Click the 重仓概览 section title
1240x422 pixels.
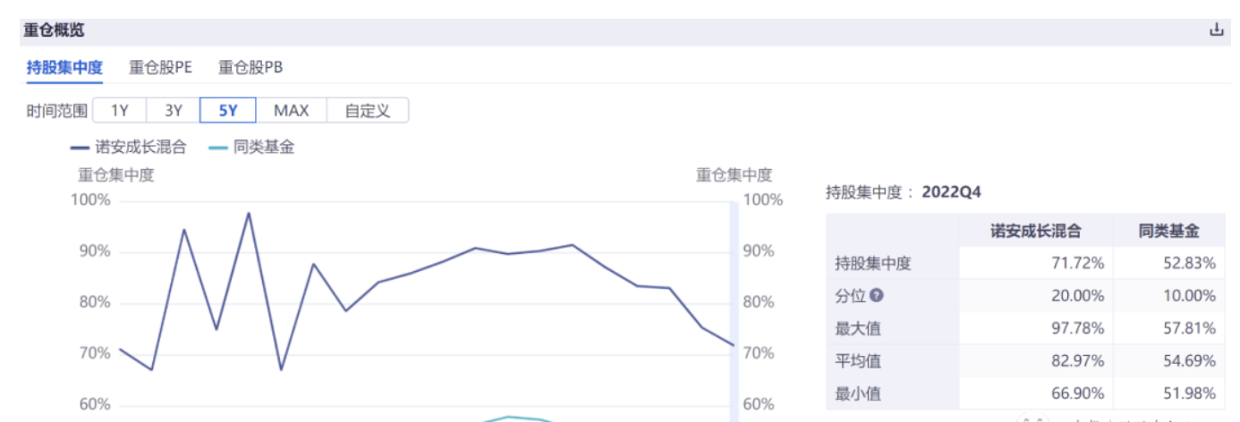click(55, 30)
